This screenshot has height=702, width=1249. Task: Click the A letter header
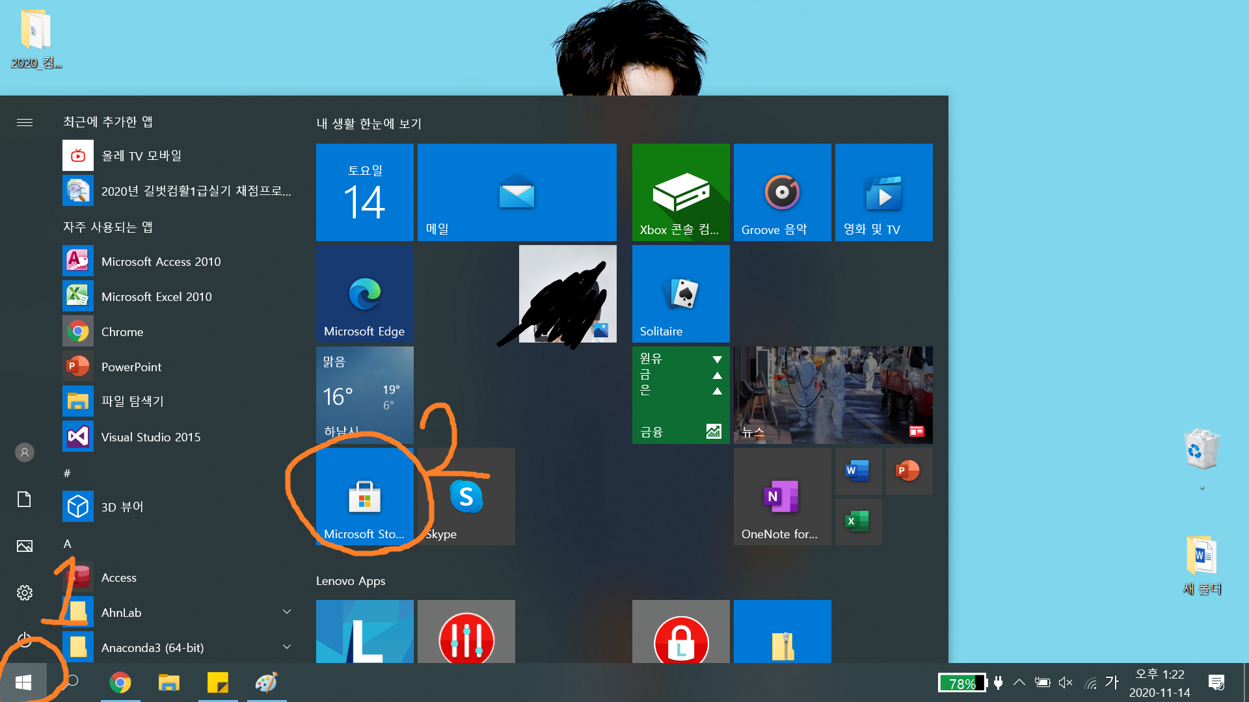click(x=67, y=544)
